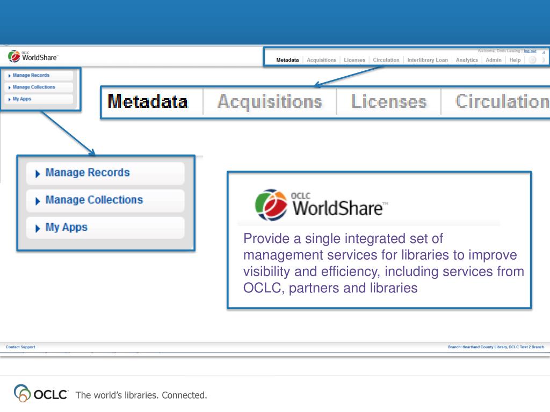Open the Admin tab
This screenshot has height=412, width=550.
(493, 60)
